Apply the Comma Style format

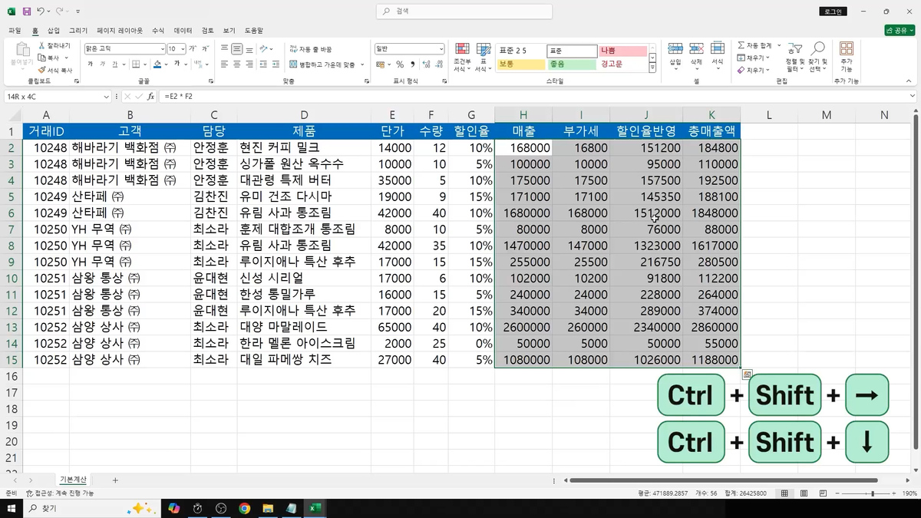coord(414,64)
